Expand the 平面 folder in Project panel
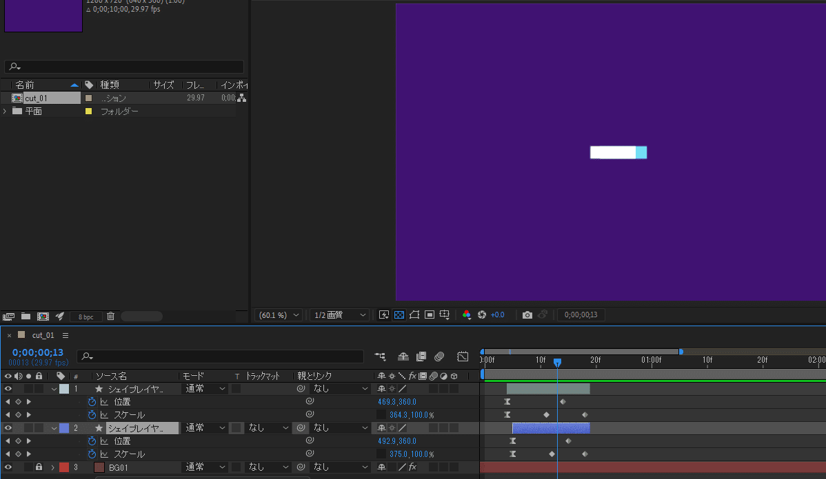 (x=5, y=111)
